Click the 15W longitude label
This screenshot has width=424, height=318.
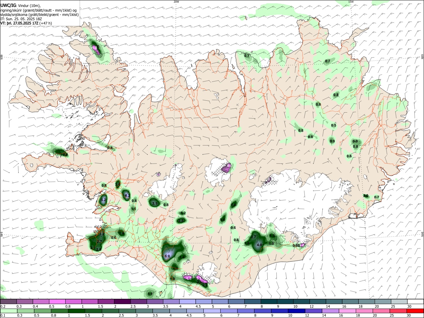(x=351, y=2)
